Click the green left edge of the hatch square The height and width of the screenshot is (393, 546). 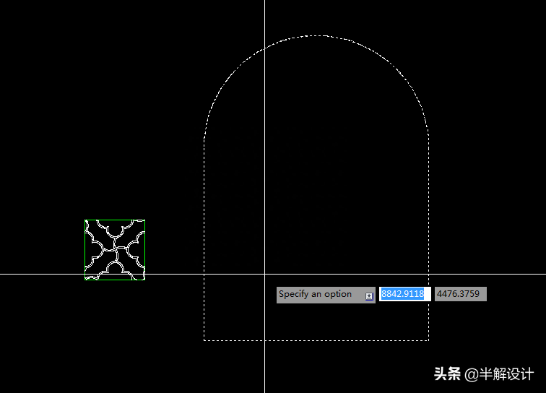click(85, 246)
